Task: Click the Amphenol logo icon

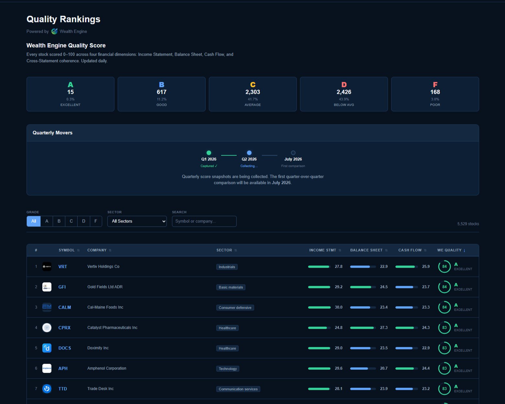Action: (x=47, y=368)
